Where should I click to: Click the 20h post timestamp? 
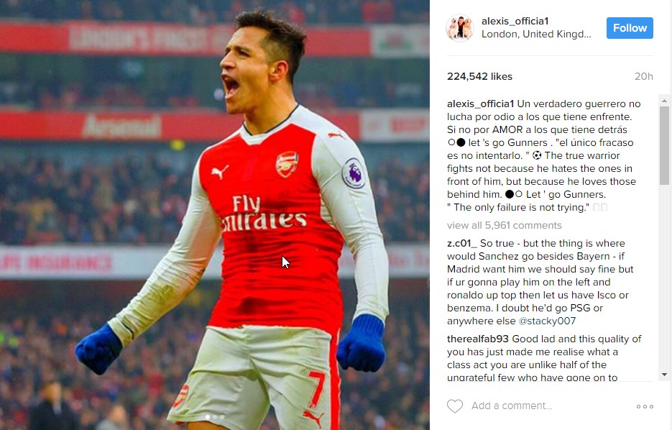tap(644, 76)
